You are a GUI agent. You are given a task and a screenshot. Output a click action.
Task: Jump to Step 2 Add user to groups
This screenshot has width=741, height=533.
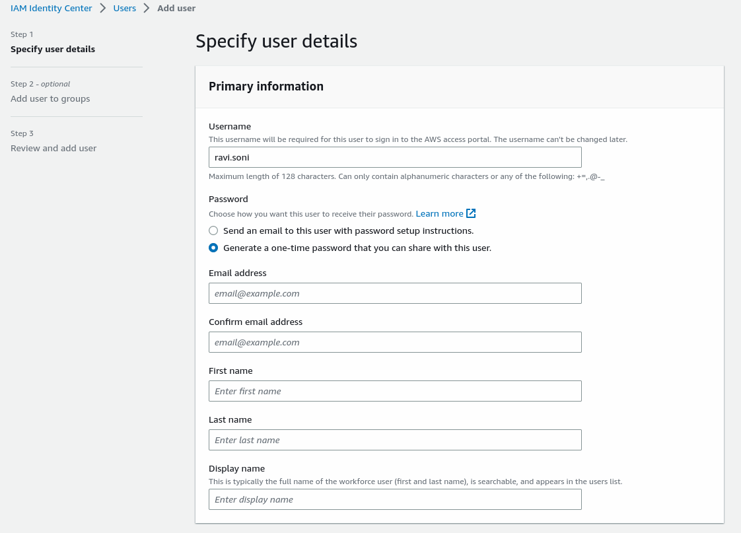[50, 98]
